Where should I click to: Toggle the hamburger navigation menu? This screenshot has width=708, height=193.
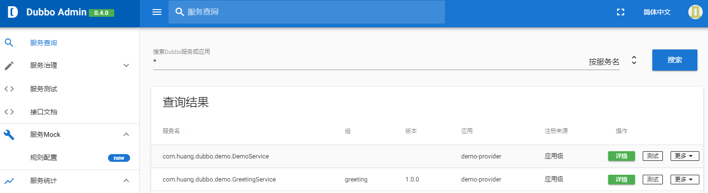(157, 12)
